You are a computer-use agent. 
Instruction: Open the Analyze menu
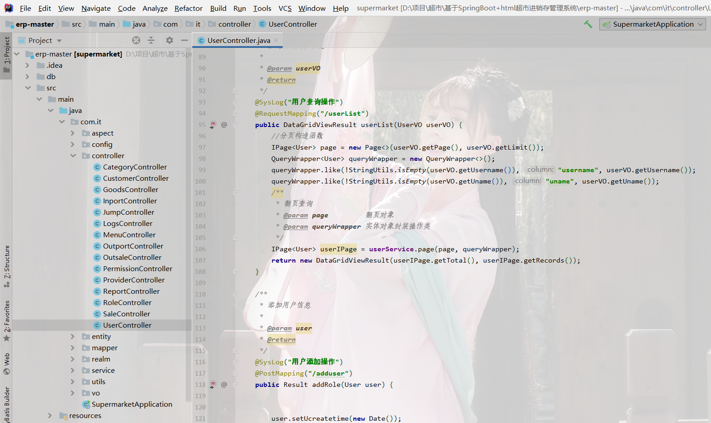[155, 8]
